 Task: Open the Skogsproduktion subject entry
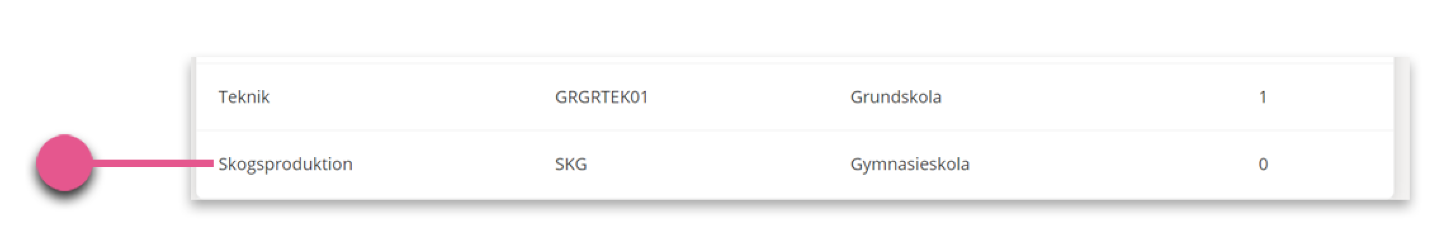click(x=285, y=164)
